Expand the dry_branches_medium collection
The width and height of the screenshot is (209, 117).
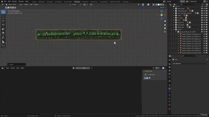173,13
